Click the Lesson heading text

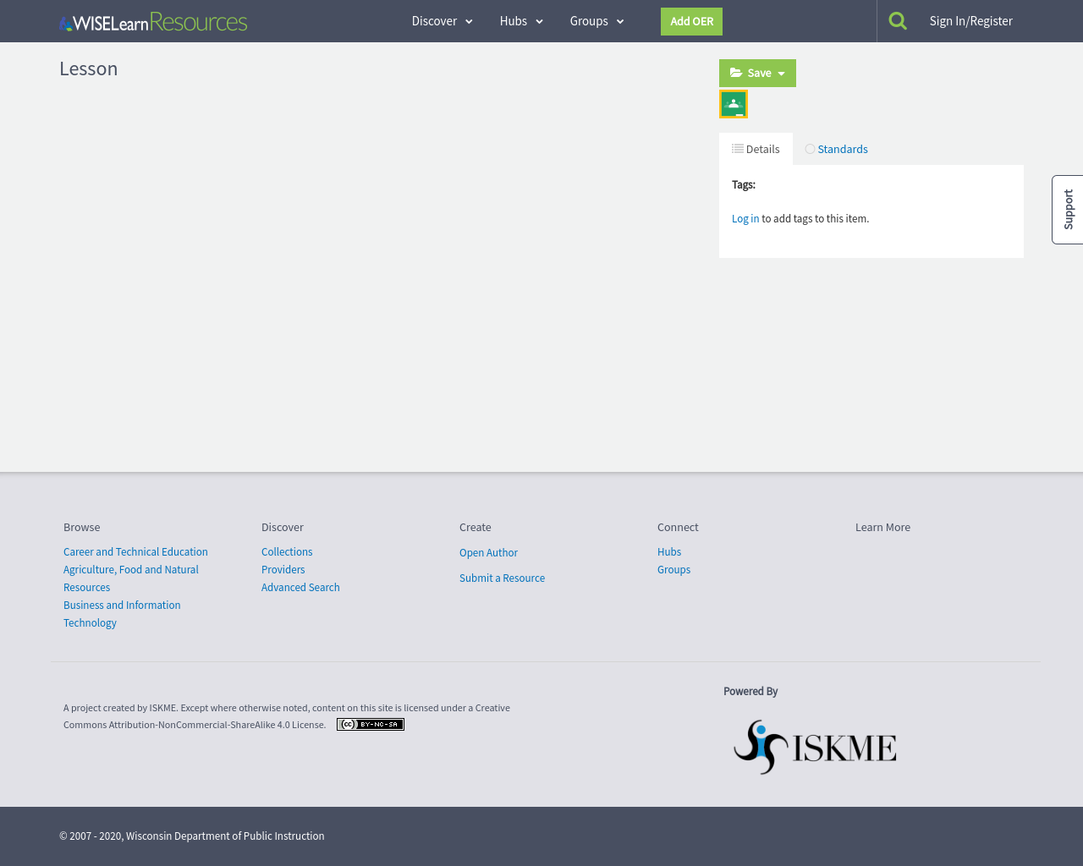coord(88,69)
